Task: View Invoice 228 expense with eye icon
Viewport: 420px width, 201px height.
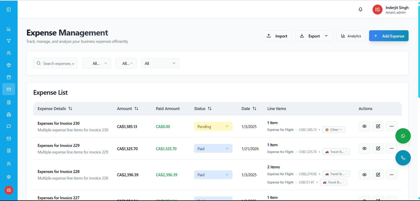Action: [x=364, y=175]
